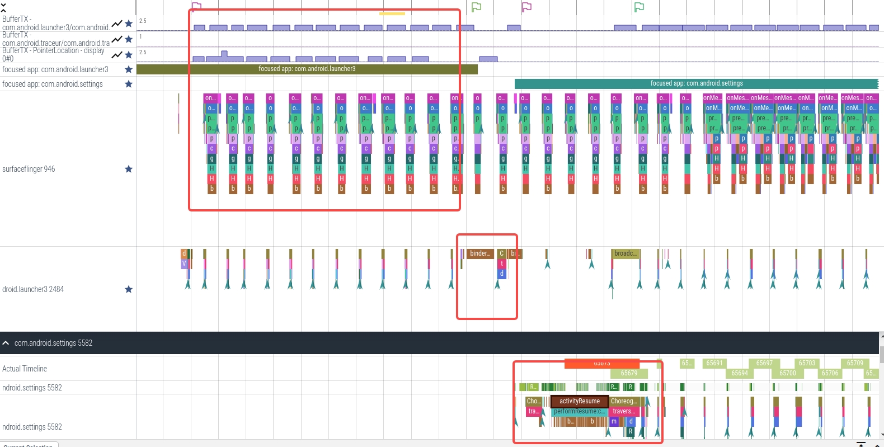The height and width of the screenshot is (447, 884).
Task: Select the activityResume slice
Action: [x=580, y=401]
